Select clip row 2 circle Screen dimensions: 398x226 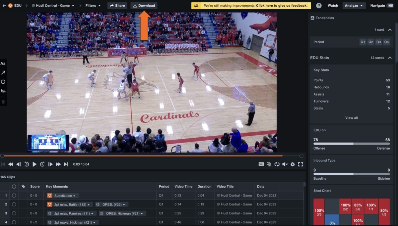click(14, 204)
